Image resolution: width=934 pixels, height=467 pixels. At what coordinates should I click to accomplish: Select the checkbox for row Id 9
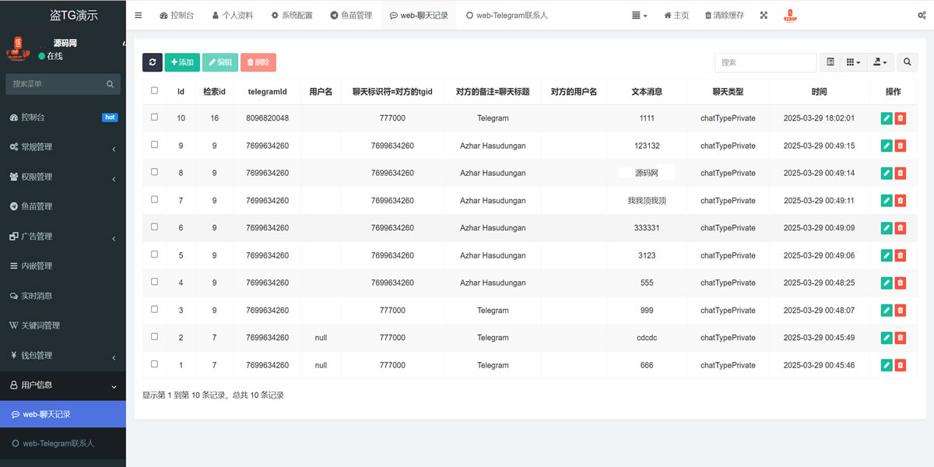154,145
